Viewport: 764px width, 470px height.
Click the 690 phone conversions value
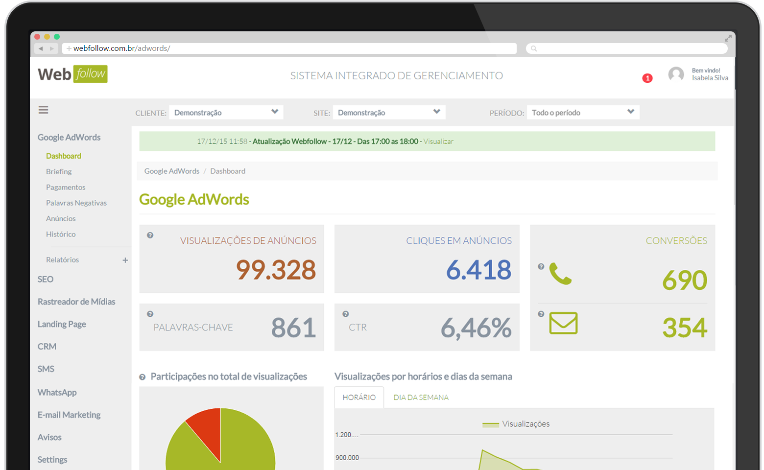point(685,280)
